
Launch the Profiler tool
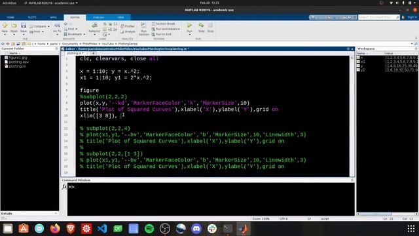point(128,26)
